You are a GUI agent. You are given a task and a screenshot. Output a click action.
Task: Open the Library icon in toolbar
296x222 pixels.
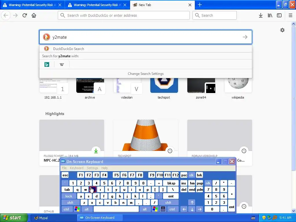point(270,15)
